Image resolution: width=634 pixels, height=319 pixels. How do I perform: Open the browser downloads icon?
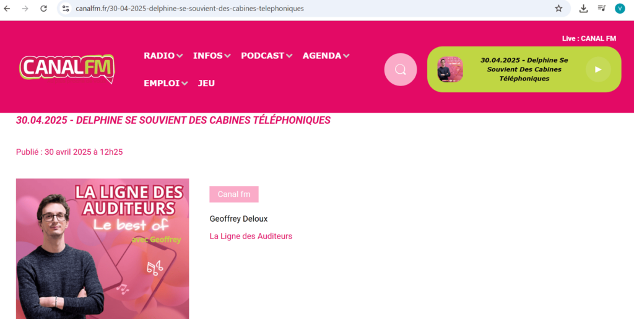tap(583, 9)
